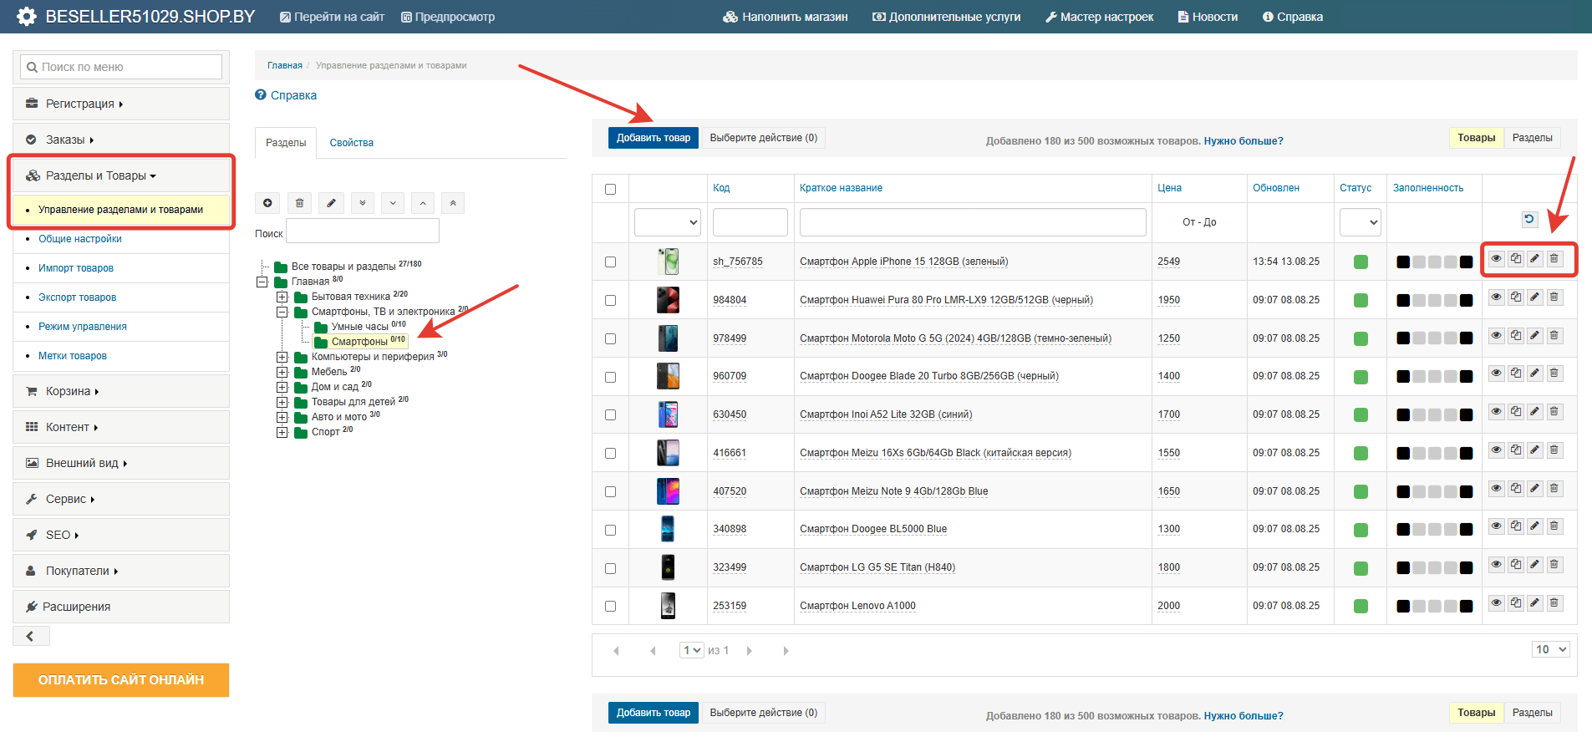Open the items-per-page dropdown showing 10
The height and width of the screenshot is (742, 1592).
point(1550,649)
